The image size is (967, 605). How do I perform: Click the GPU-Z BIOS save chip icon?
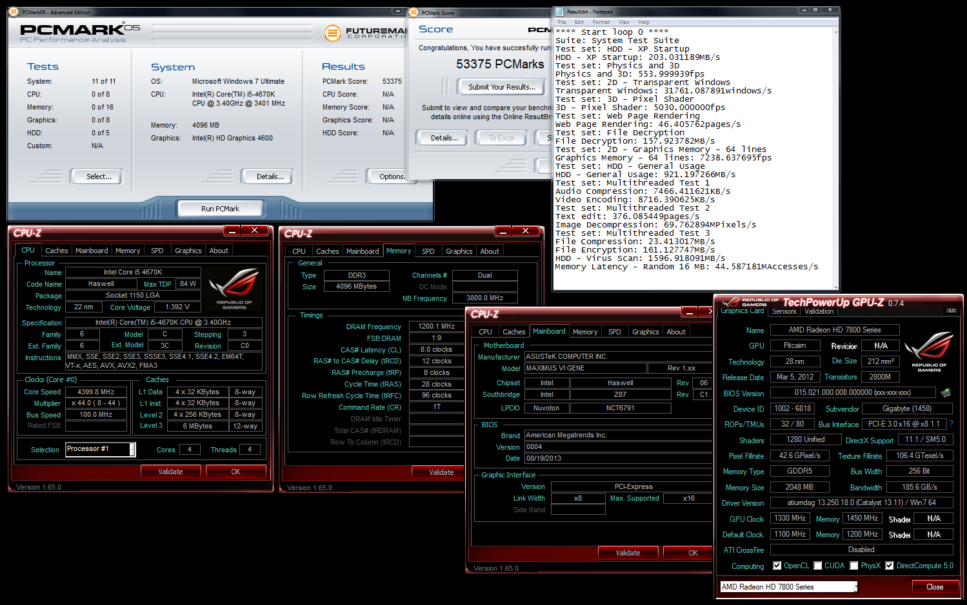[946, 392]
